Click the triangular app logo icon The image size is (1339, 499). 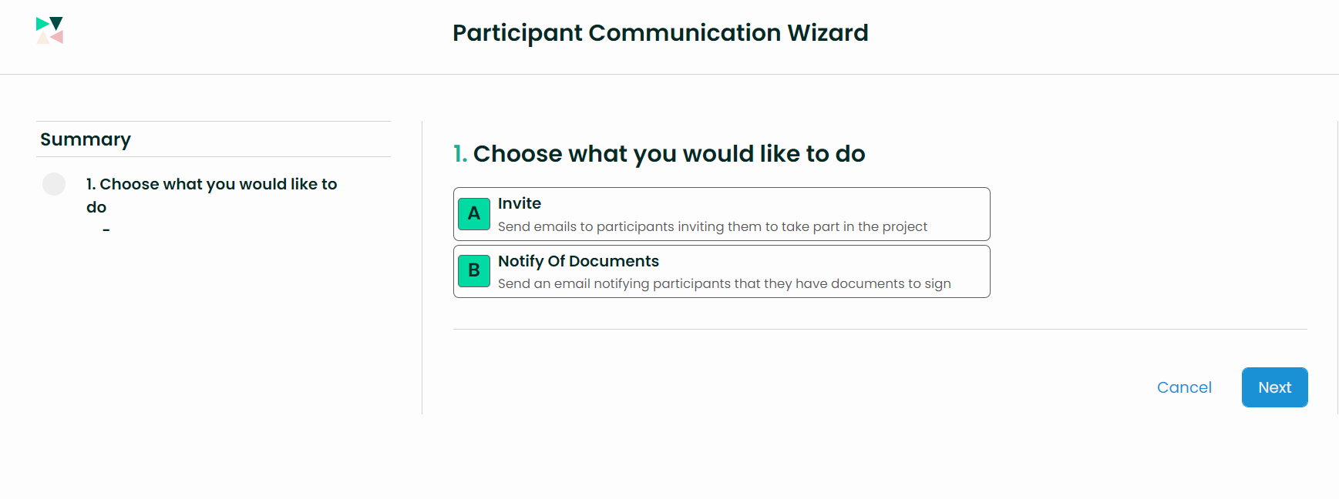(49, 31)
